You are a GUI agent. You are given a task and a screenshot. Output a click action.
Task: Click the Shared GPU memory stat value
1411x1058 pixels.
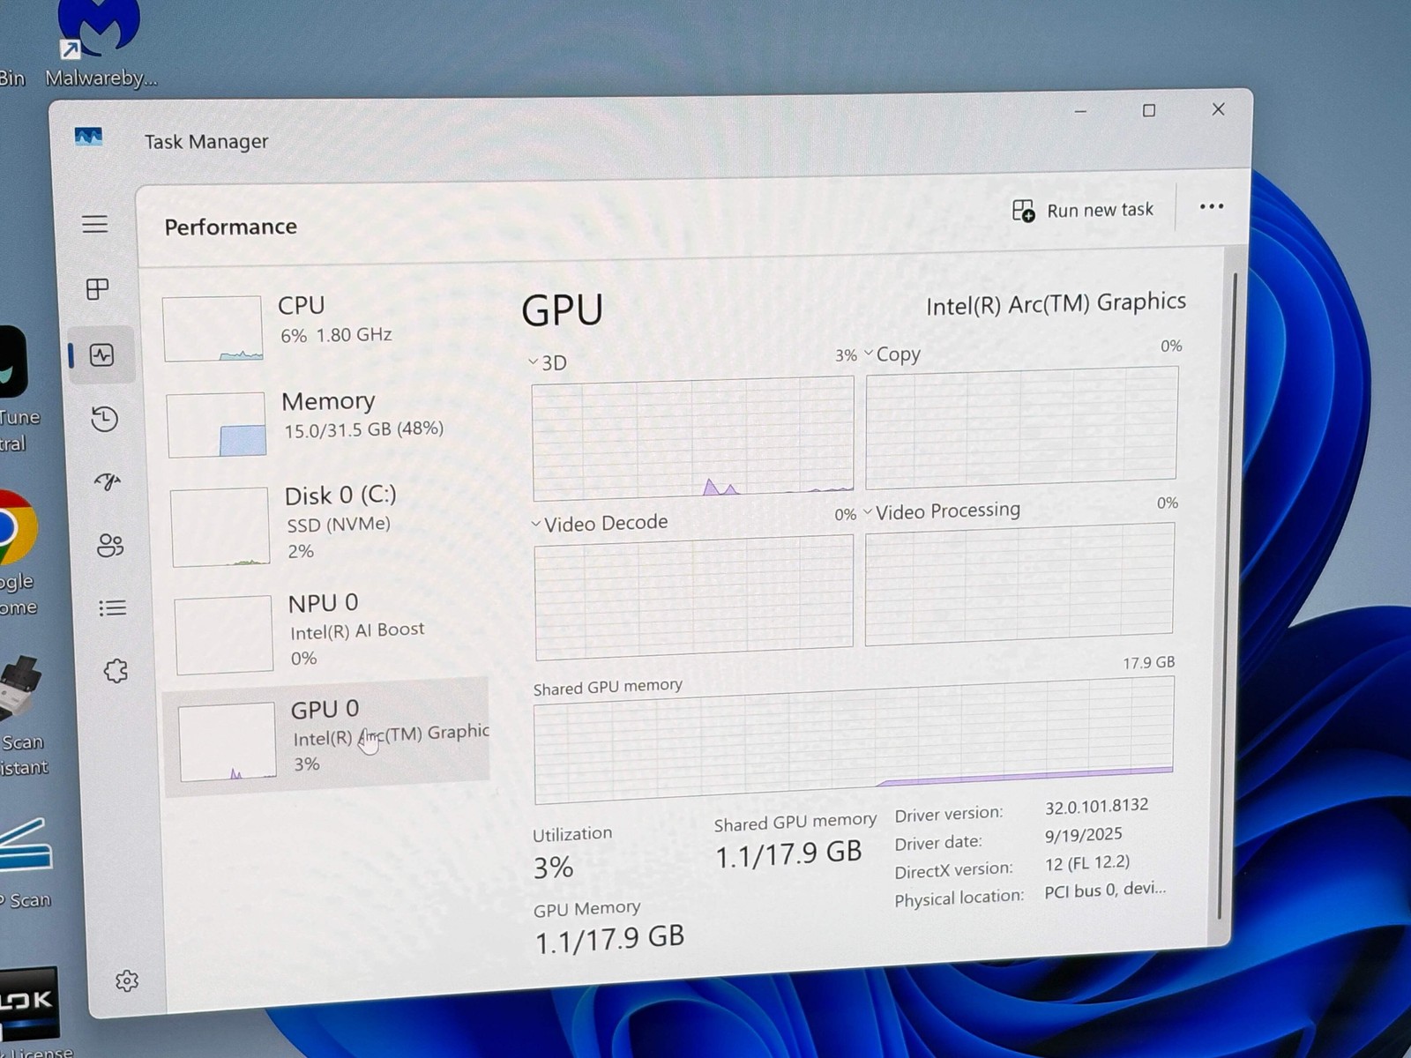pyautogui.click(x=788, y=853)
